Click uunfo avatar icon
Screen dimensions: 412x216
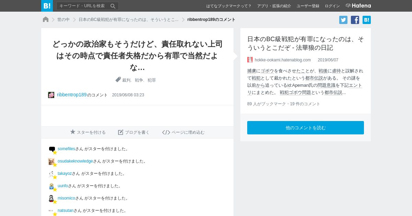click(x=51, y=186)
